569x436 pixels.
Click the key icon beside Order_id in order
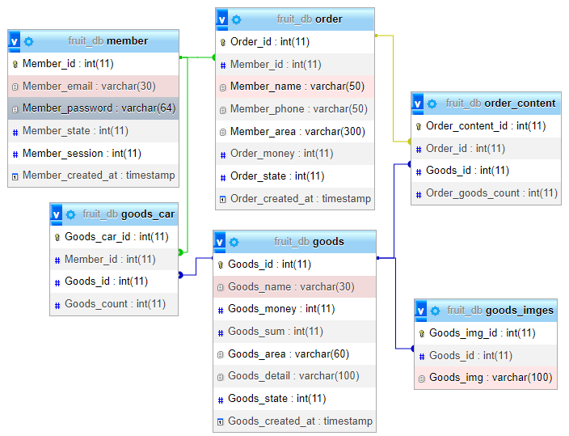pyautogui.click(x=223, y=43)
